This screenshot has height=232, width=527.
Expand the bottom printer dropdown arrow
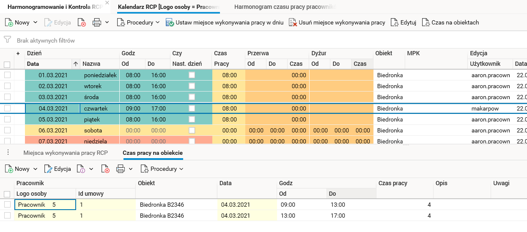(131, 169)
